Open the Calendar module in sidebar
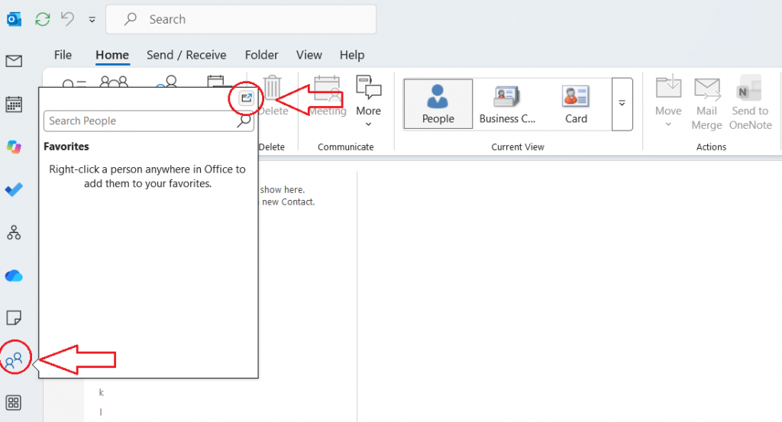The image size is (782, 422). [x=14, y=105]
